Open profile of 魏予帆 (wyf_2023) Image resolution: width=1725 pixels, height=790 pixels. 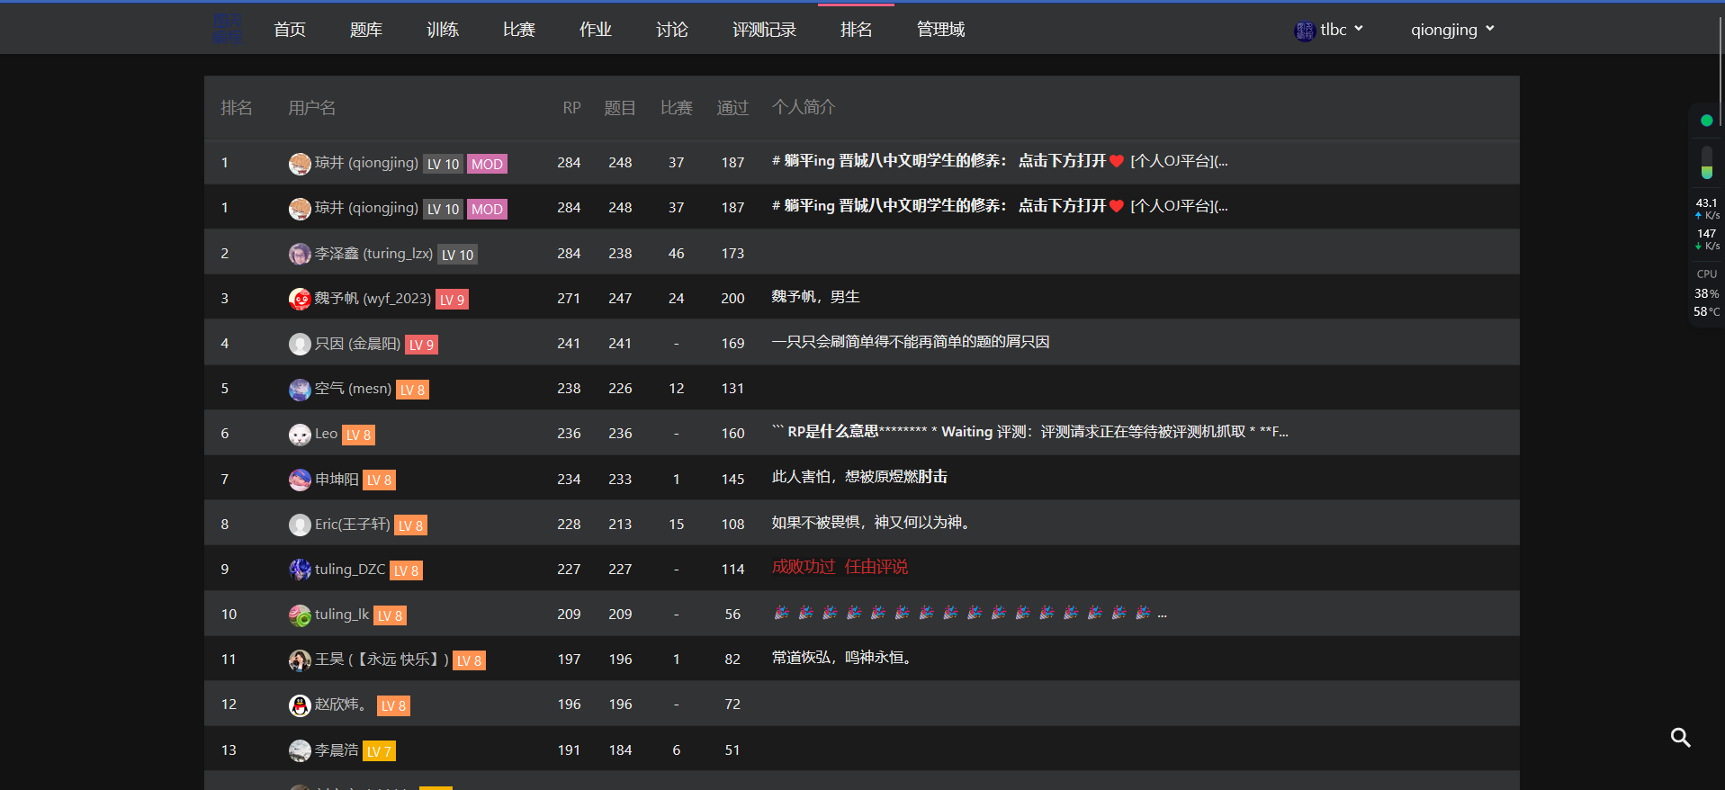(373, 299)
